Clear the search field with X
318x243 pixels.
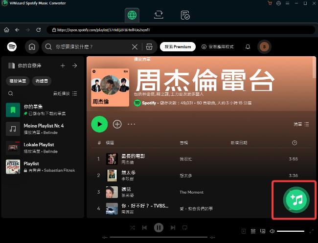[135, 47]
